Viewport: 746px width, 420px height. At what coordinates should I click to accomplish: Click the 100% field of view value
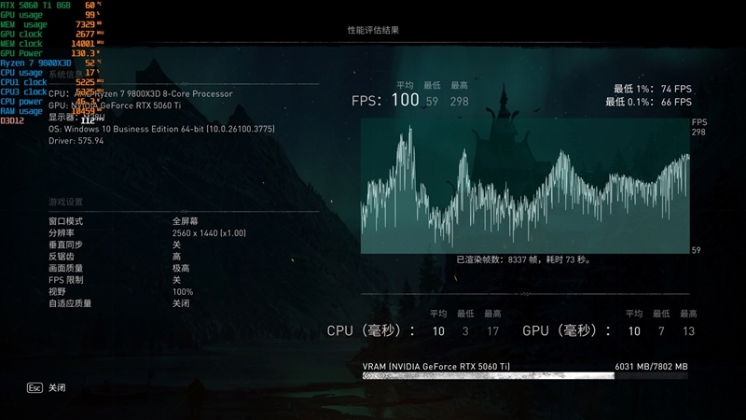pyautogui.click(x=183, y=292)
